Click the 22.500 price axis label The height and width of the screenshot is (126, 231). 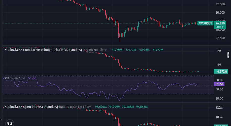tap(220, 38)
